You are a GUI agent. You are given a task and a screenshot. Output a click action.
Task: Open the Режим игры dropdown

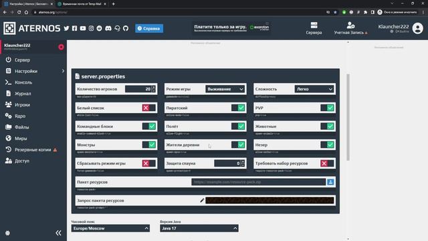point(225,89)
